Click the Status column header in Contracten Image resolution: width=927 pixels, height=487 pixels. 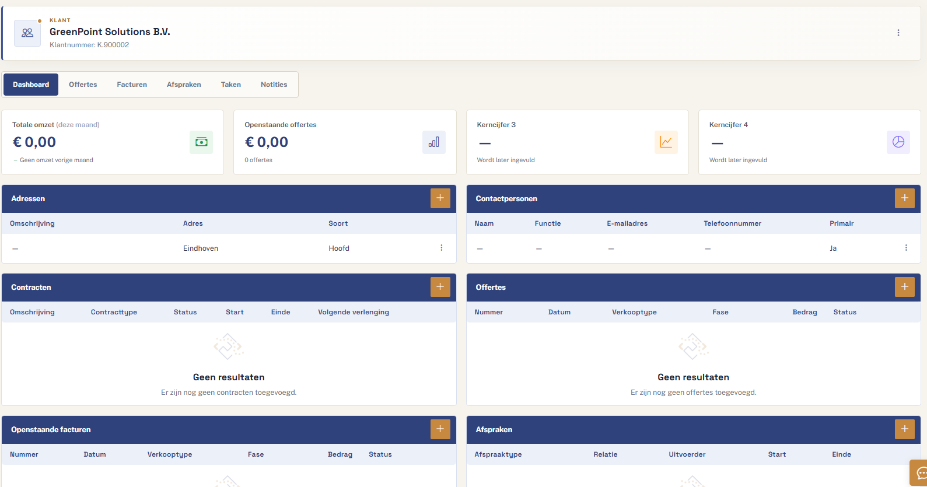[x=185, y=312]
